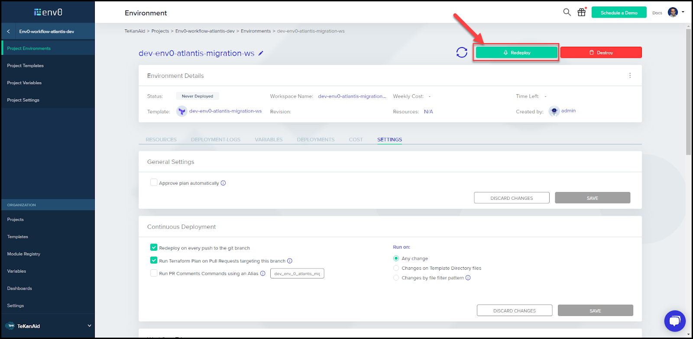Show info for Run Terraform Plan on Pull Requests
This screenshot has width=693, height=339.
click(290, 261)
